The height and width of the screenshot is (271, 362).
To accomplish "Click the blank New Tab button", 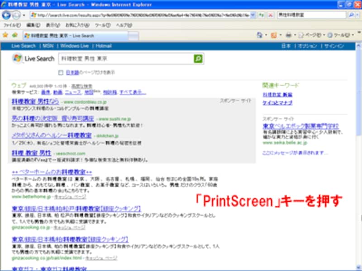I will click(x=133, y=36).
